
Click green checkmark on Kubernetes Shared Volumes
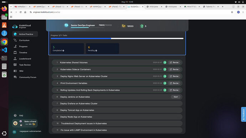click(165, 63)
